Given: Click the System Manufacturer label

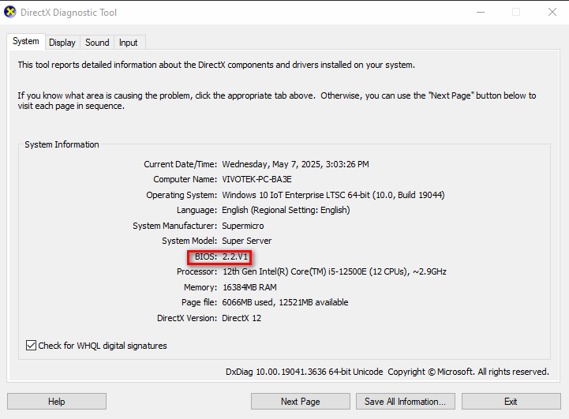Looking at the screenshot, I should click(175, 226).
